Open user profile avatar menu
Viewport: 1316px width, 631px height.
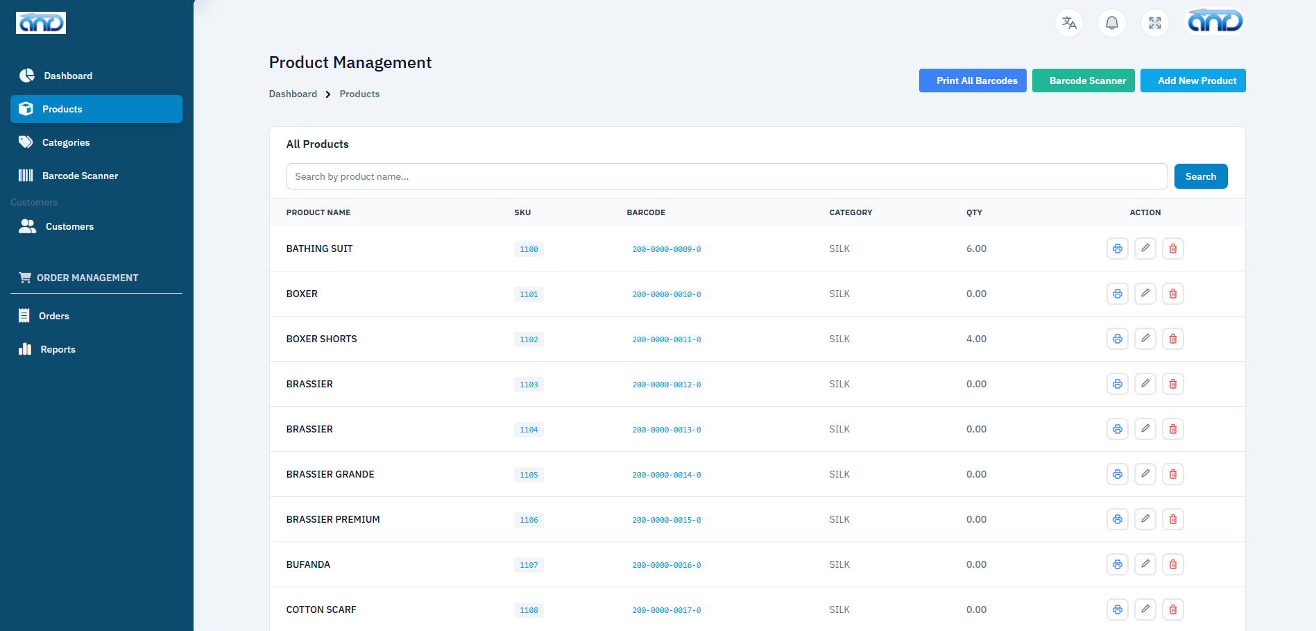pos(1215,22)
